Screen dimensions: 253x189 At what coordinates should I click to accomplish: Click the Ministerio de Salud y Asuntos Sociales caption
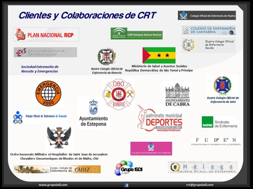pos(159,66)
